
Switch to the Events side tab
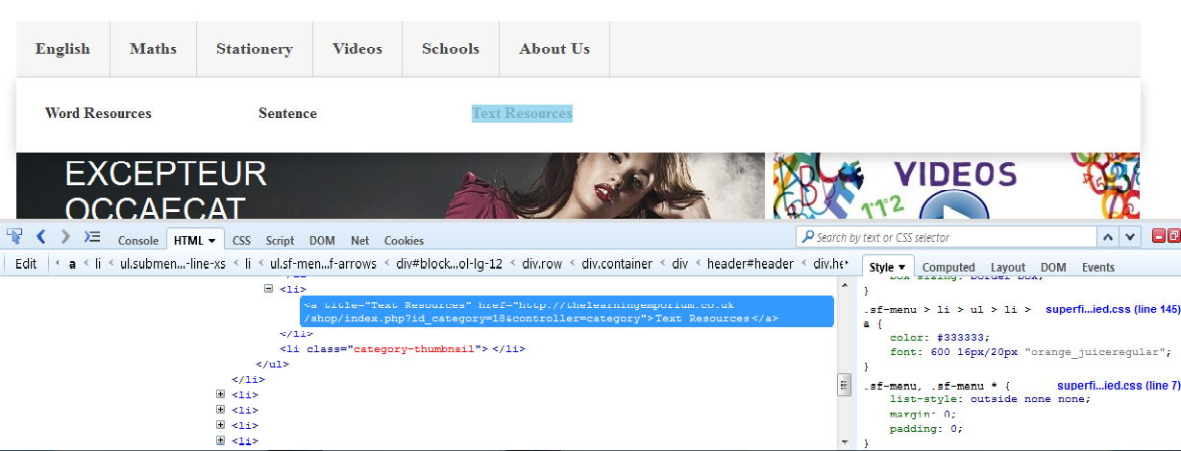point(1097,268)
